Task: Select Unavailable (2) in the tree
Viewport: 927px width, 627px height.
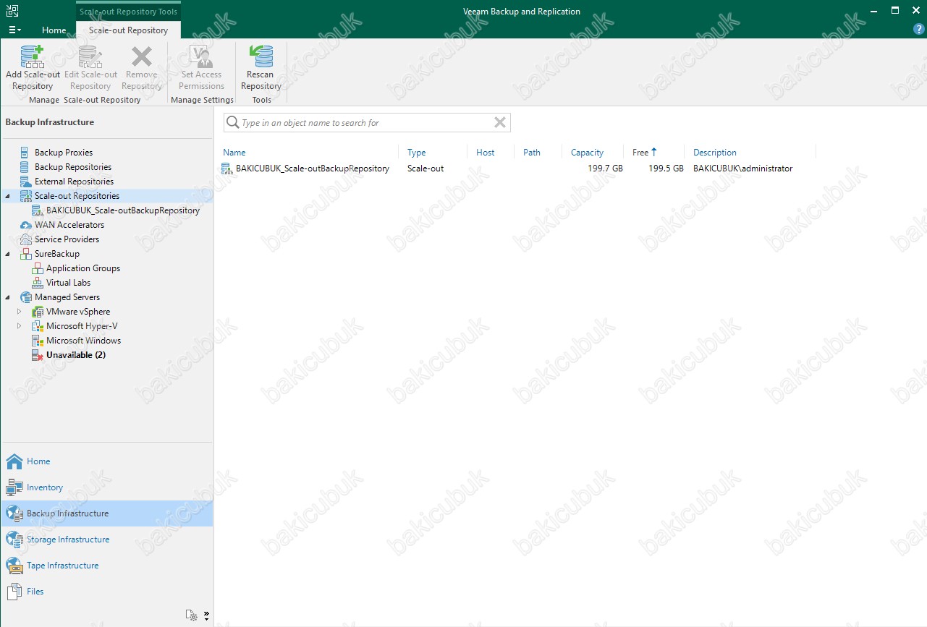Action: click(x=76, y=355)
